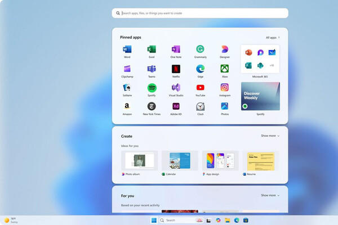Open the Photo album idea thumbnail
The image size is (338, 225).
point(140,160)
